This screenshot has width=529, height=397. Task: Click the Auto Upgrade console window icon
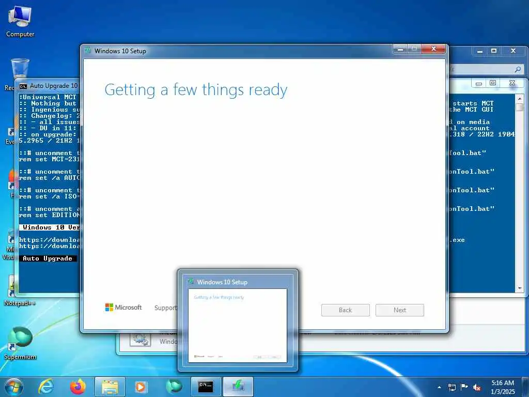pyautogui.click(x=23, y=86)
